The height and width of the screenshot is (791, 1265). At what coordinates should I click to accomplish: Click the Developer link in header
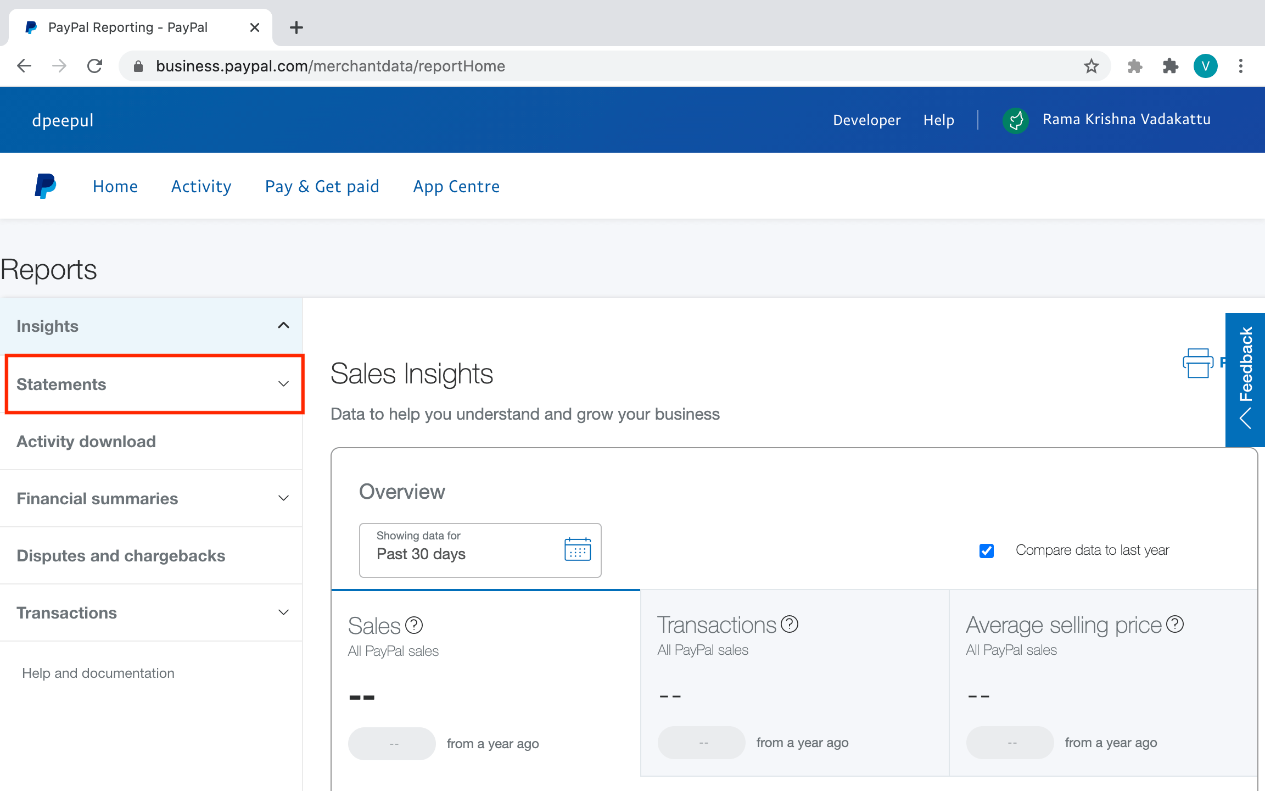866,119
